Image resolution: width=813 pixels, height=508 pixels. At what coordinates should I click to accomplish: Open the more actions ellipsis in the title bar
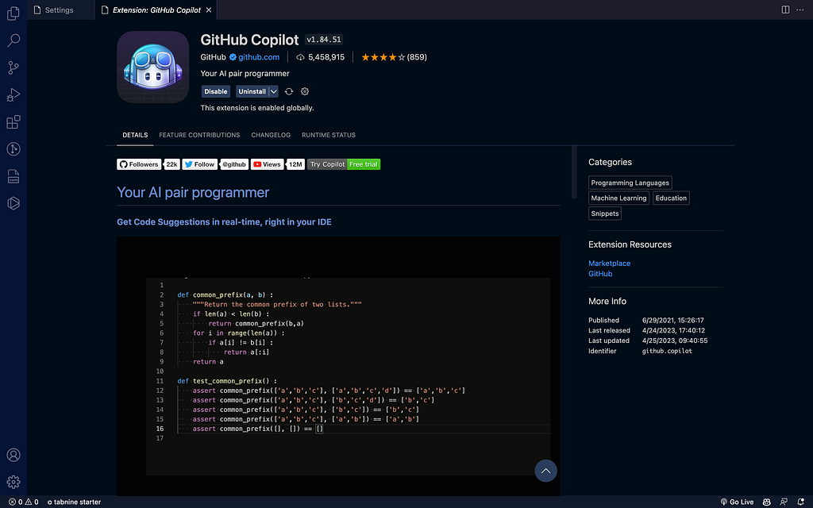point(800,10)
